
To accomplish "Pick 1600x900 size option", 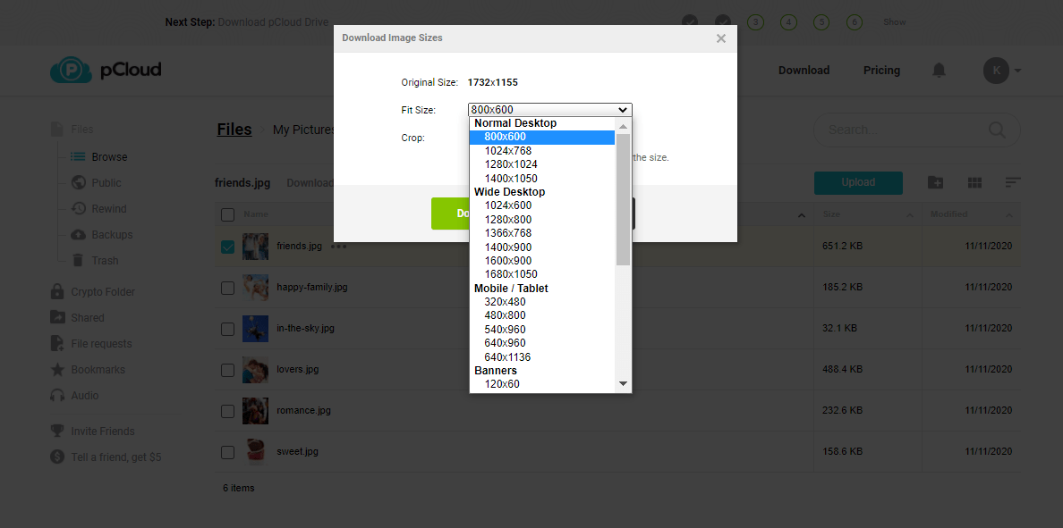I will pyautogui.click(x=542, y=261).
